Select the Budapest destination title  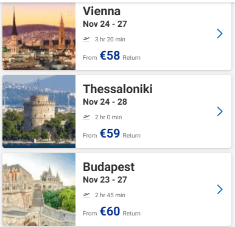109,167
